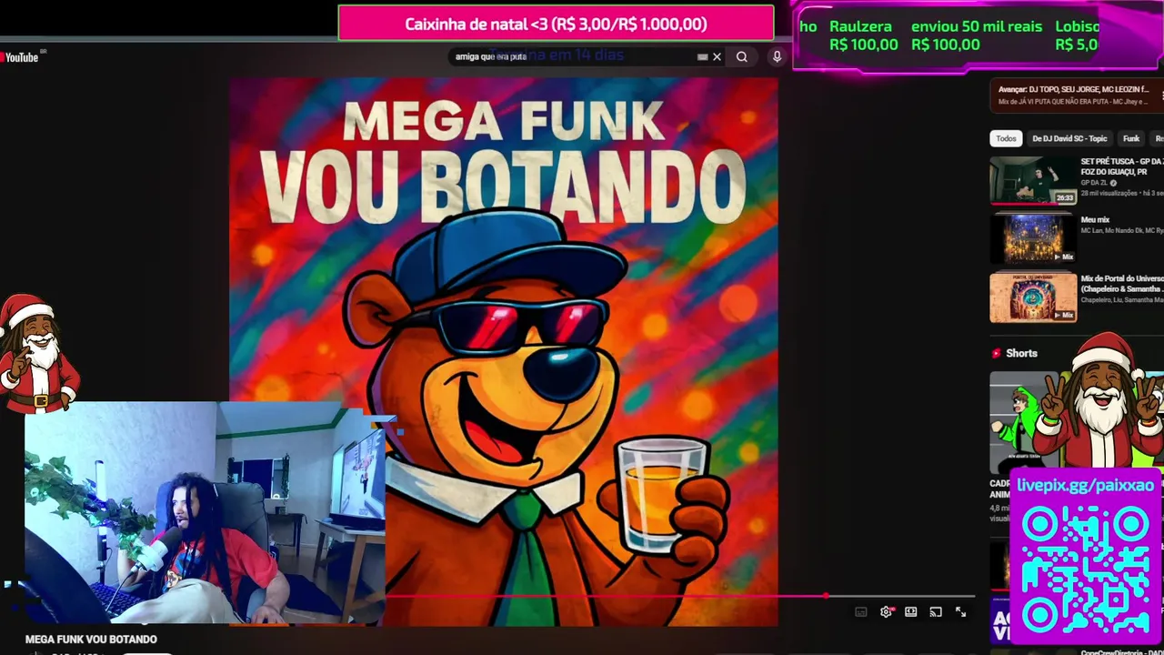Image resolution: width=1164 pixels, height=655 pixels.
Task: Toggle subtitles/captions in the player
Action: pyautogui.click(x=861, y=612)
